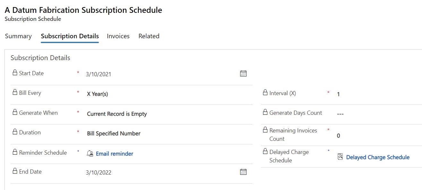Click lock icon beside Interval (X)
Screen dimensions: 422x190
coord(265,93)
